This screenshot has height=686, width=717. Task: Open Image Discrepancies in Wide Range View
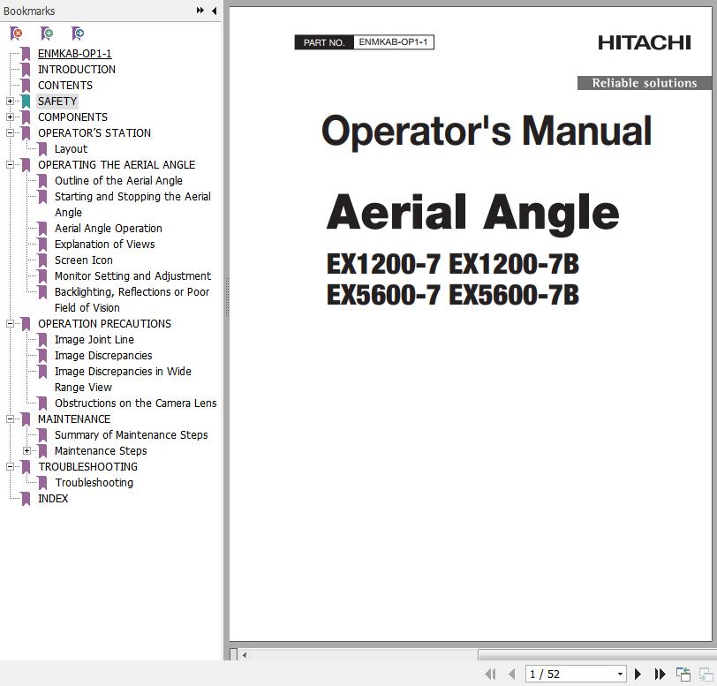coord(123,379)
